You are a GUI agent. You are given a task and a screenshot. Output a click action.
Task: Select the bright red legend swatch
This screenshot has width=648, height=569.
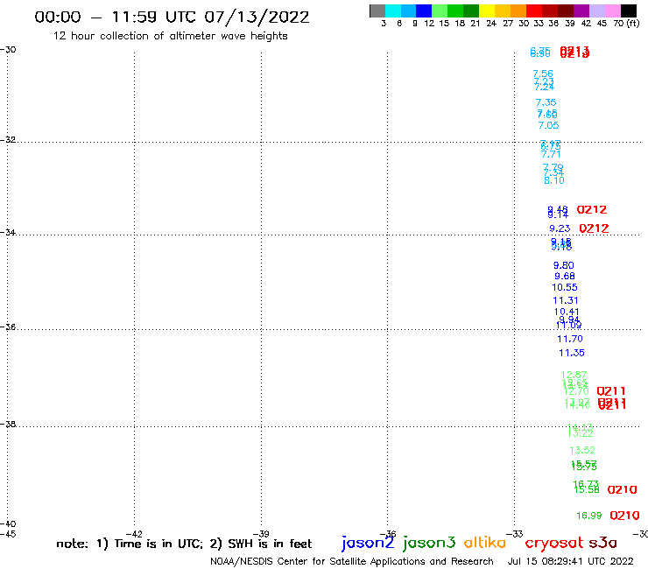[534, 11]
